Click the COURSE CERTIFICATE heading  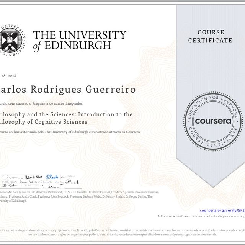[210, 36]
